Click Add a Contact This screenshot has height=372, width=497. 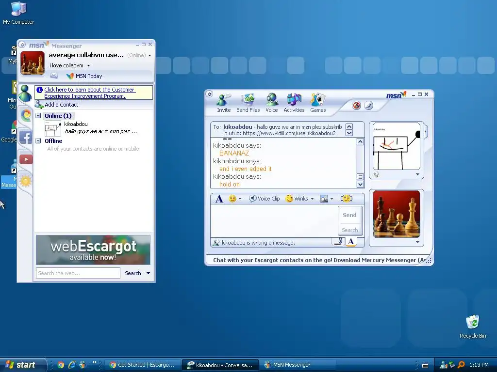pyautogui.click(x=57, y=105)
